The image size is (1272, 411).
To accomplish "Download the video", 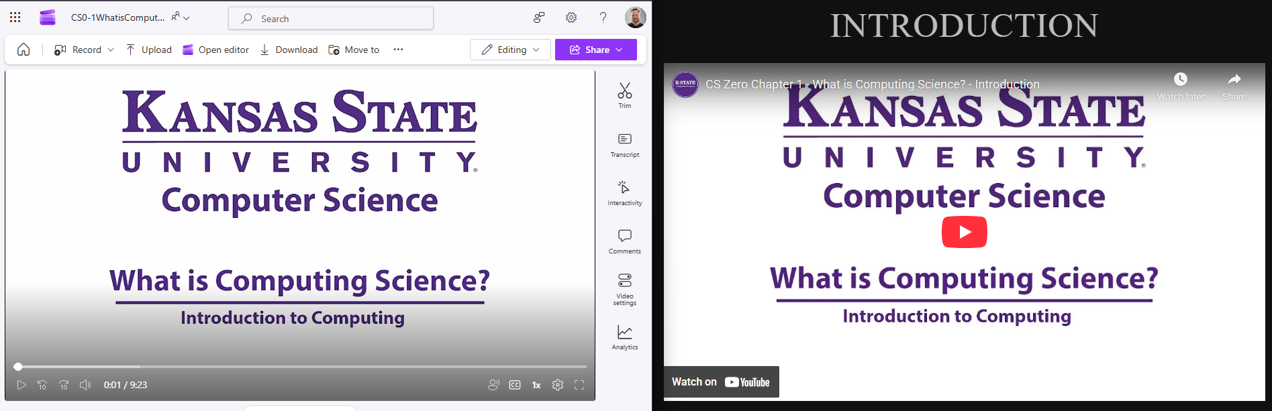I will (289, 50).
